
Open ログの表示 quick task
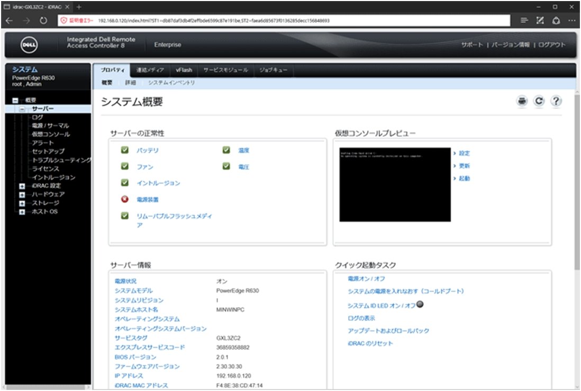[361, 318]
